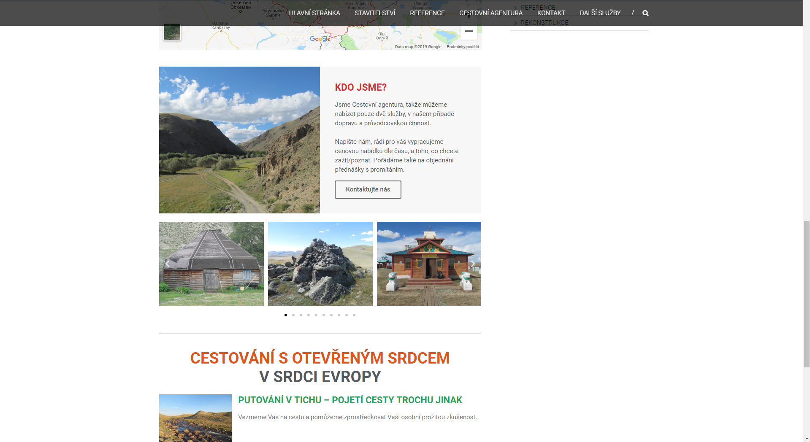The image size is (810, 442).
Task: Click the Data map ©2019 Google attribution
Action: 418,47
